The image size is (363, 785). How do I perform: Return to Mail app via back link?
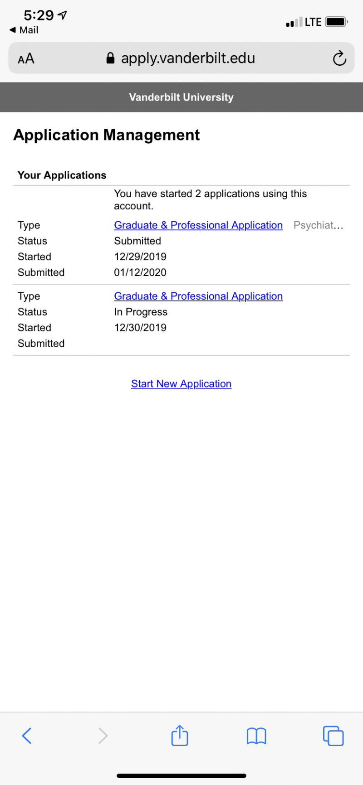24,30
